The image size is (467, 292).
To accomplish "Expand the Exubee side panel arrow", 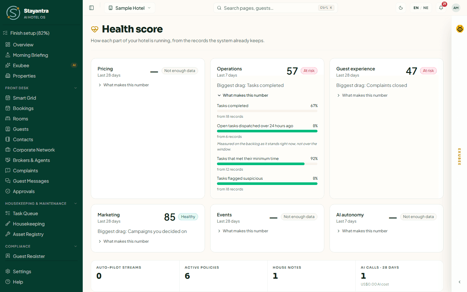I will pyautogui.click(x=460, y=282).
